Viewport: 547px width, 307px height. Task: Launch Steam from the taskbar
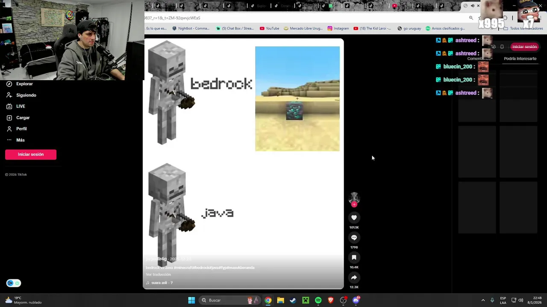[293, 300]
